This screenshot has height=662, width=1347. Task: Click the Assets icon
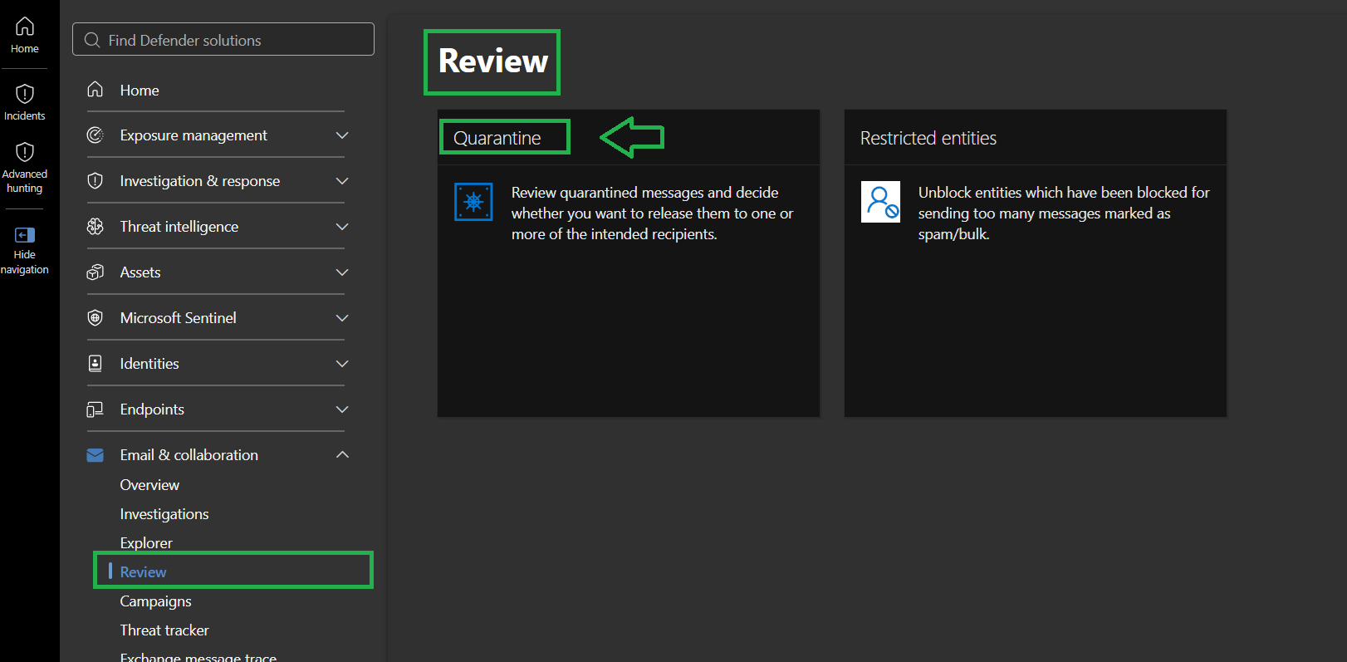(x=96, y=272)
